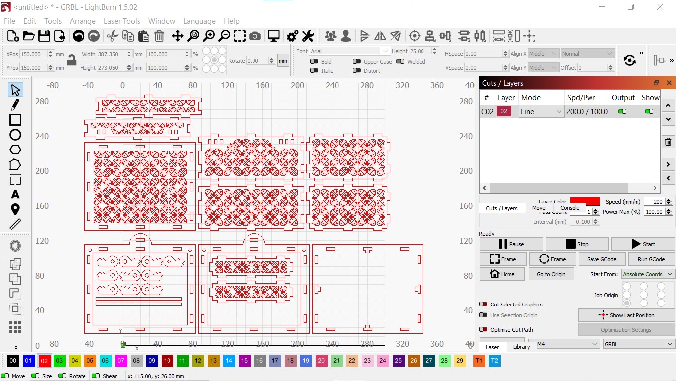Click the Save file floppy icon

pyautogui.click(x=44, y=36)
